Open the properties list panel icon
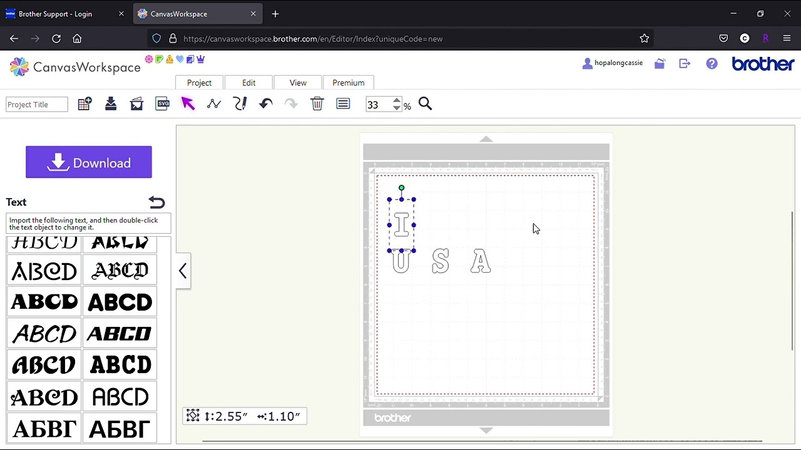The image size is (801, 450). (343, 104)
